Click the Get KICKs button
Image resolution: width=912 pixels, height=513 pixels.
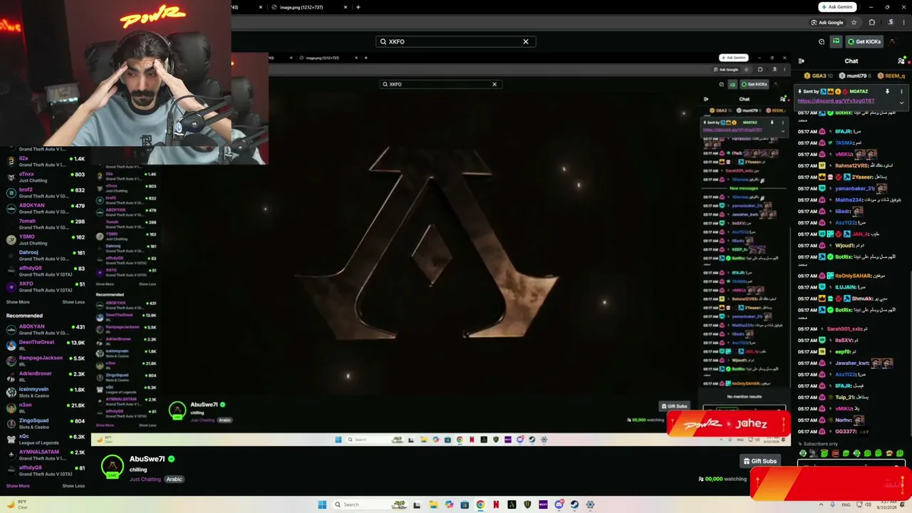click(864, 41)
